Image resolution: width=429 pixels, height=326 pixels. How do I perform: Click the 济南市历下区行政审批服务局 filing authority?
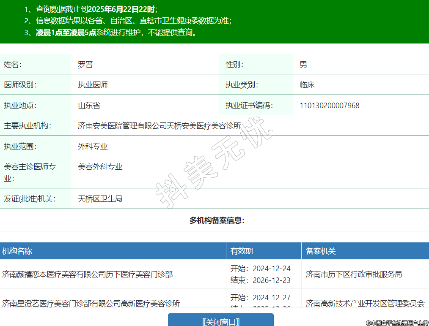coord(354,274)
